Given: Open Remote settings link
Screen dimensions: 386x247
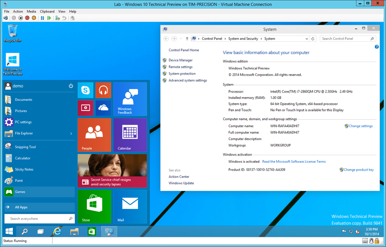Looking at the screenshot, I should pyautogui.click(x=181, y=67).
